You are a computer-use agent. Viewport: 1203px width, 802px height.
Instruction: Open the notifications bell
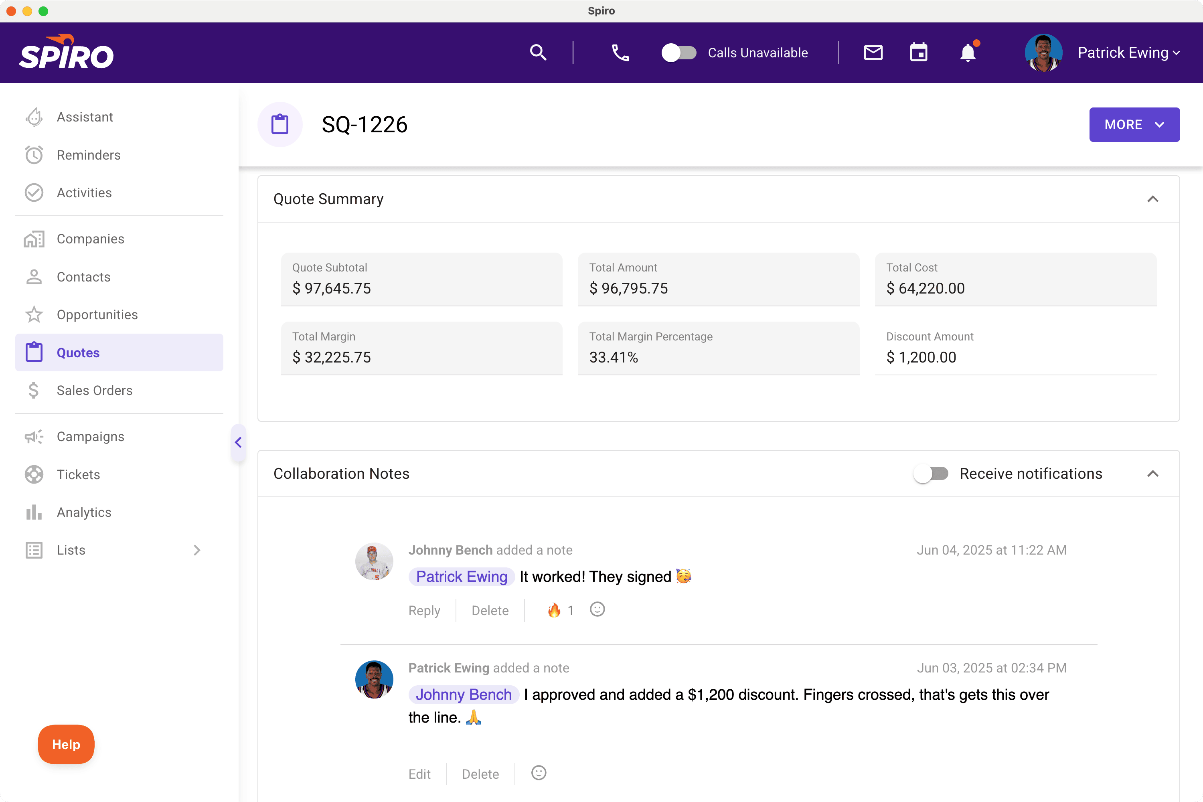tap(968, 53)
